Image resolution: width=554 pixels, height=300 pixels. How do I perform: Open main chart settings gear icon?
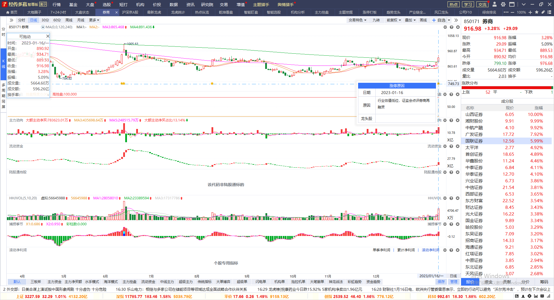click(x=445, y=27)
